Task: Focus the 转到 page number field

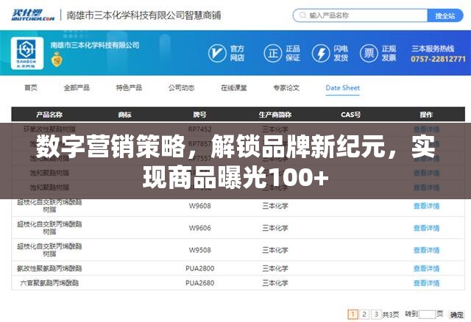Action: pos(427,315)
